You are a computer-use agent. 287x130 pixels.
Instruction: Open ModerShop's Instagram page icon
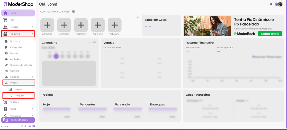click(x=22, y=126)
